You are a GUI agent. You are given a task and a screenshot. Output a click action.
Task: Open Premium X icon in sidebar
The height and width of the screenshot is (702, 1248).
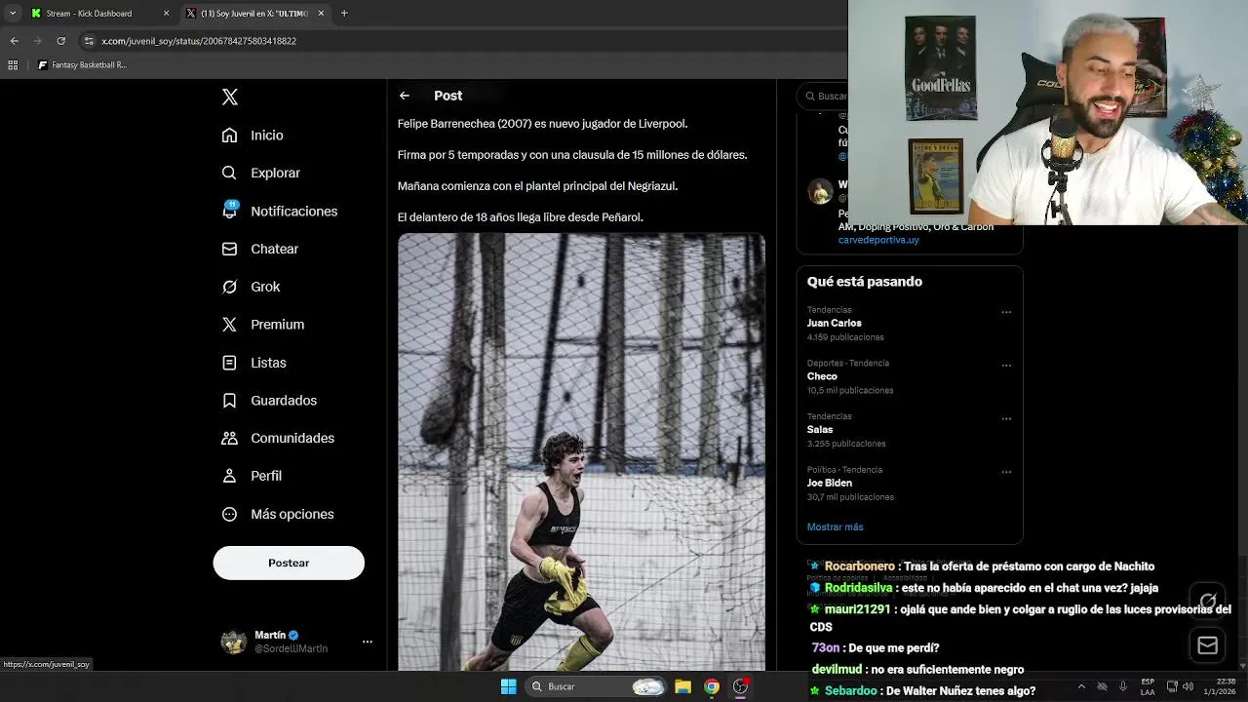(229, 325)
